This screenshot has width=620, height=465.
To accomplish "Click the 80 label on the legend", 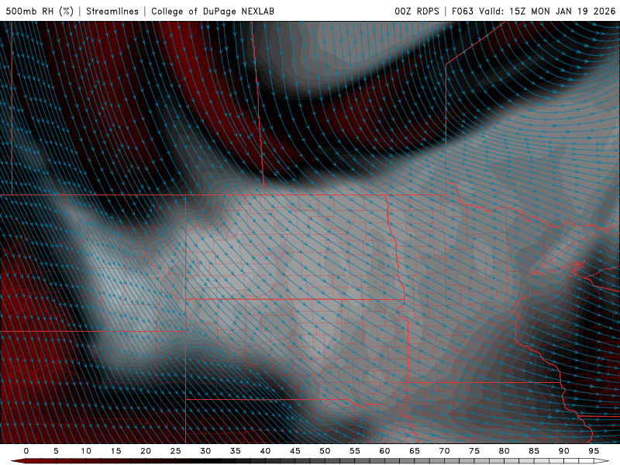I will pyautogui.click(x=504, y=451).
